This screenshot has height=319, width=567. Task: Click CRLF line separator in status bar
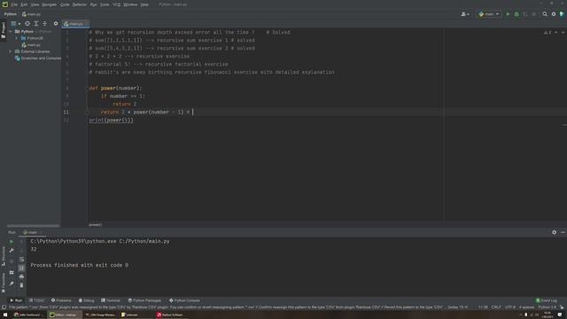tap(496, 307)
